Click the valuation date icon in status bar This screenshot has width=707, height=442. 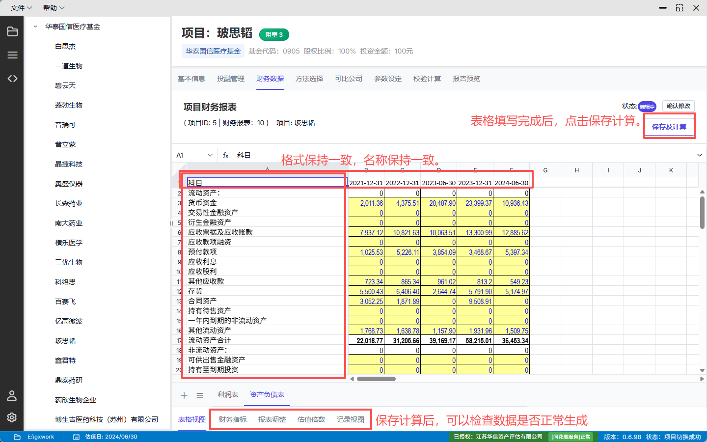[x=77, y=437]
